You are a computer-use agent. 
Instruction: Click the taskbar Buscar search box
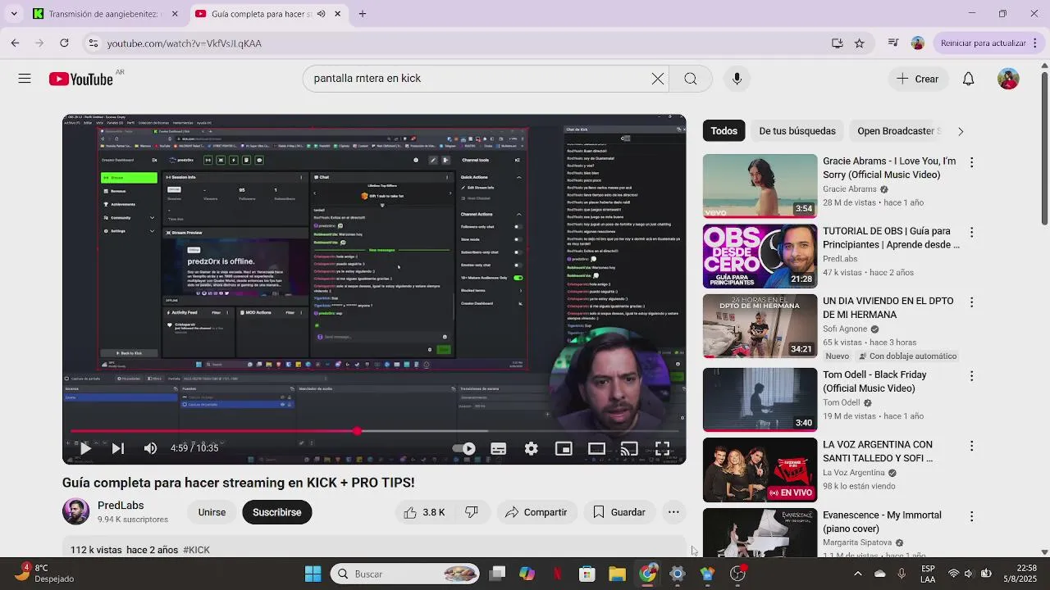(405, 574)
